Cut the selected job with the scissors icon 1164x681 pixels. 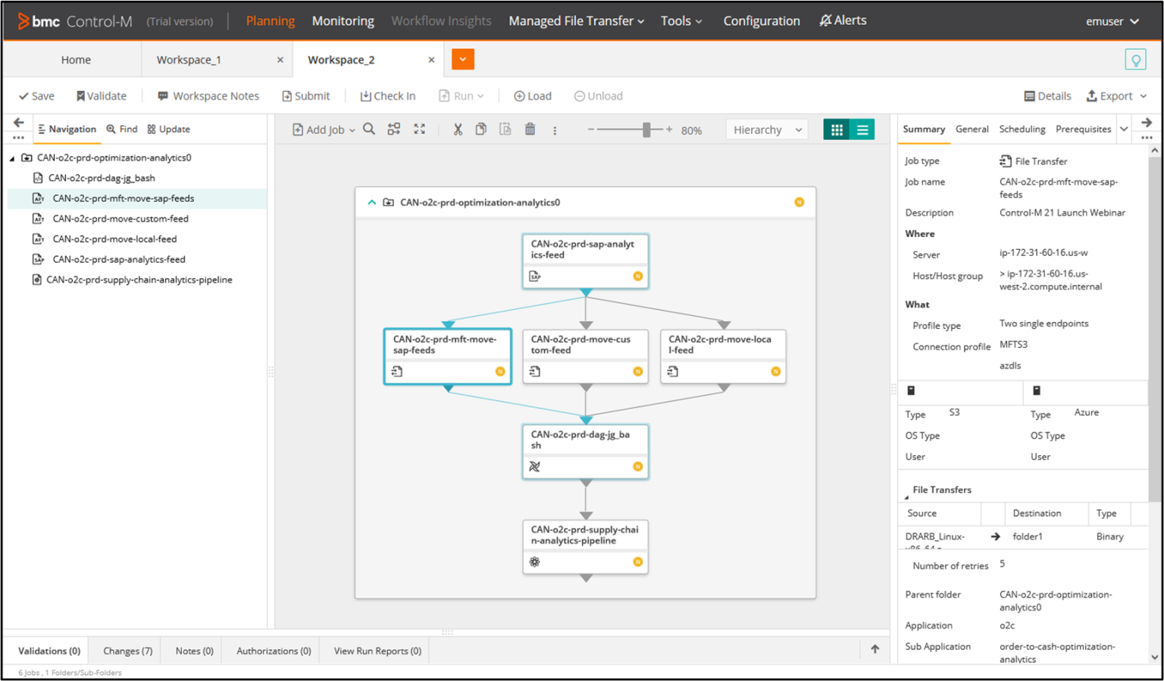point(457,129)
